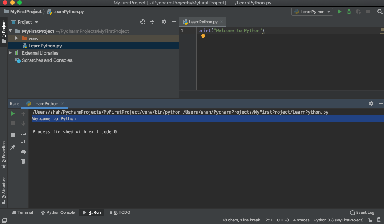
Task: Open Project panel settings gear
Action: (x=164, y=22)
